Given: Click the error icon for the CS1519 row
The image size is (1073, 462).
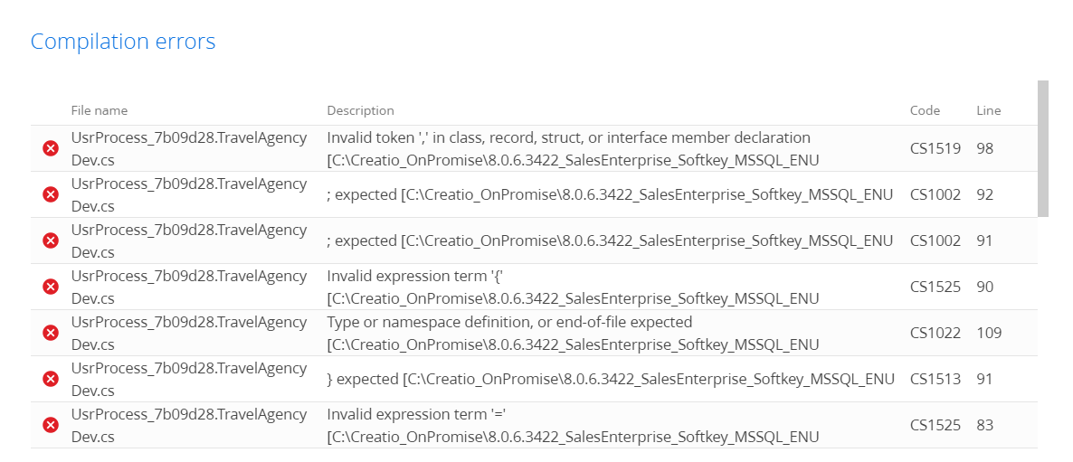Looking at the screenshot, I should pos(51,148).
